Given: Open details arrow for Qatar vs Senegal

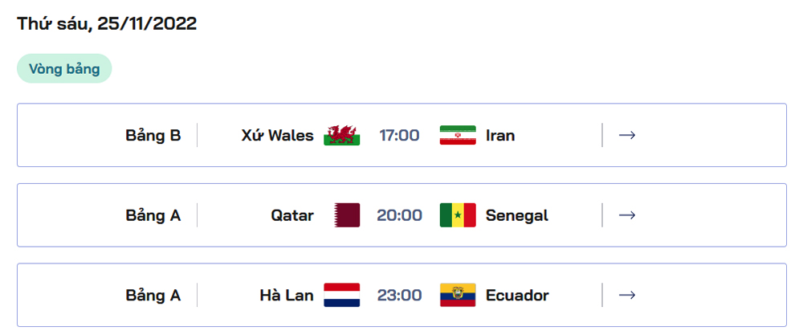Looking at the screenshot, I should [627, 215].
